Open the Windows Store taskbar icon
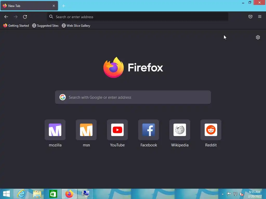This screenshot has width=266, height=199. [x=53, y=194]
